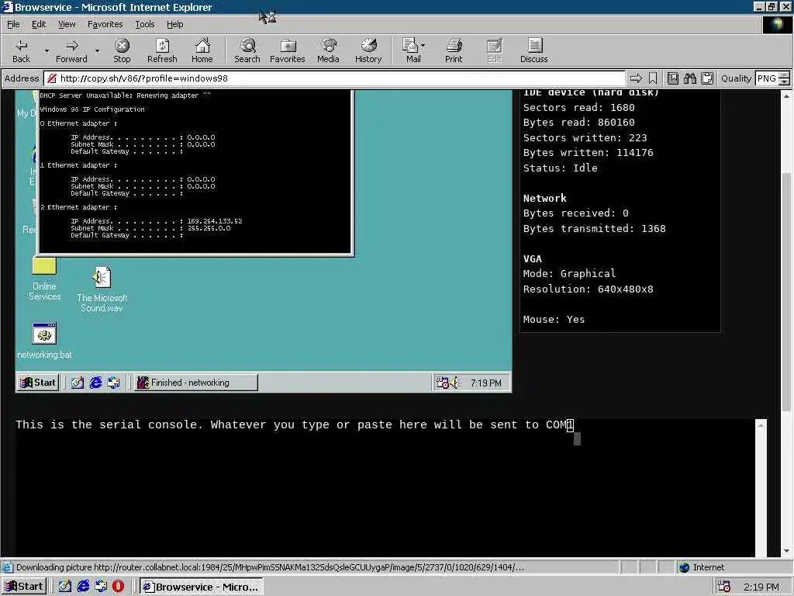Launch Opera from host quick launch
Image resolution: width=794 pixels, height=596 pixels.
119,587
